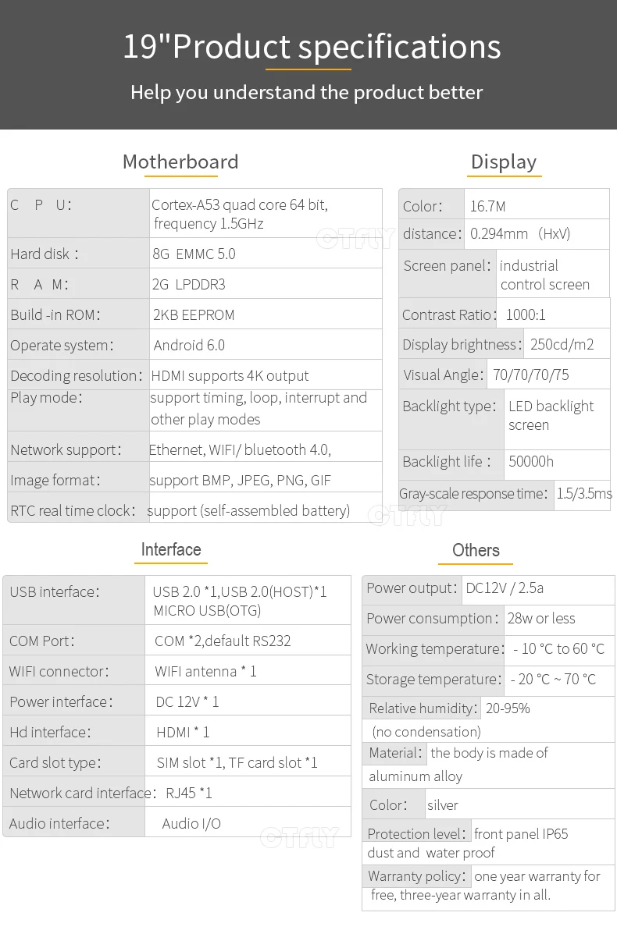Image resolution: width=617 pixels, height=948 pixels.
Task: Click the HDMI supports 4K output text
Action: coord(230,375)
